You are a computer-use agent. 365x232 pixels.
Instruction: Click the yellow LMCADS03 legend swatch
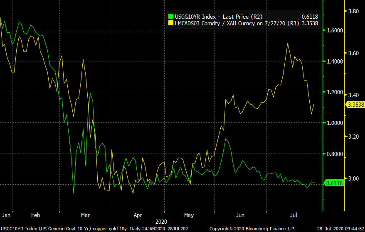(170, 23)
